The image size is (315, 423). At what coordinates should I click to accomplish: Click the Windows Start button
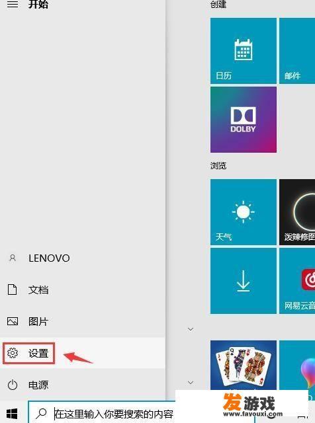[x=12, y=414]
